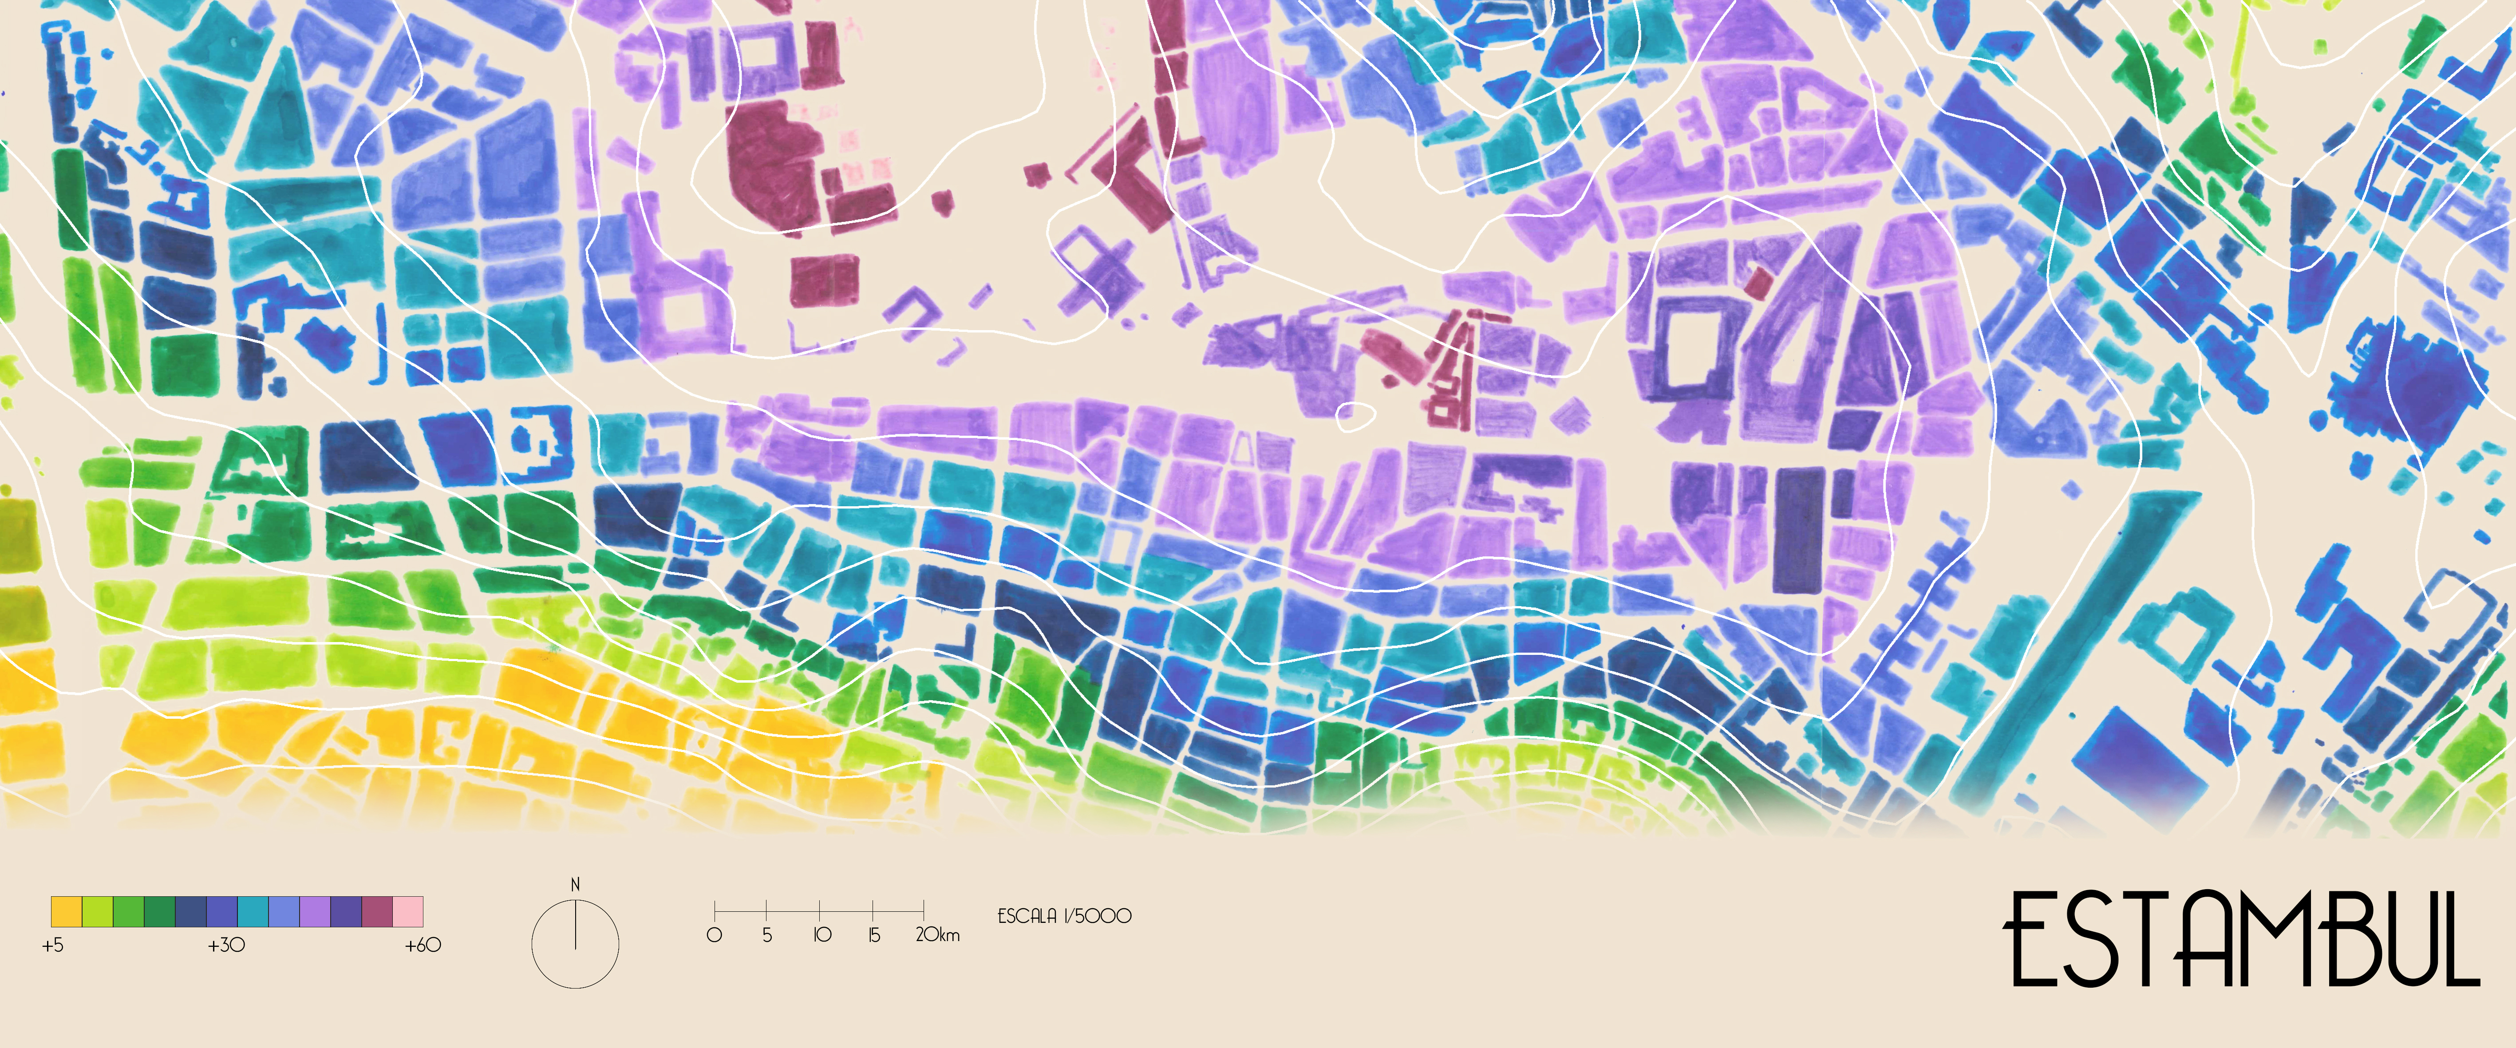Select the lime yellow-green legend swatch
Screen dimensions: 2516x1048
98,911
